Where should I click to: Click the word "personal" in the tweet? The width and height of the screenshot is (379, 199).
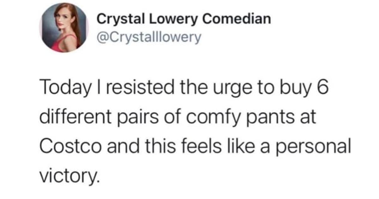point(312,147)
